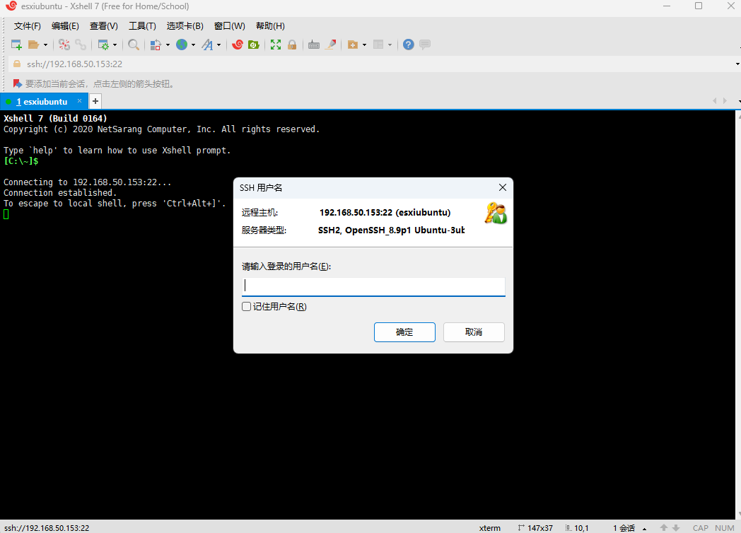The width and height of the screenshot is (741, 533).
Task: Open the keyboard key mapping icon
Action: 314,45
